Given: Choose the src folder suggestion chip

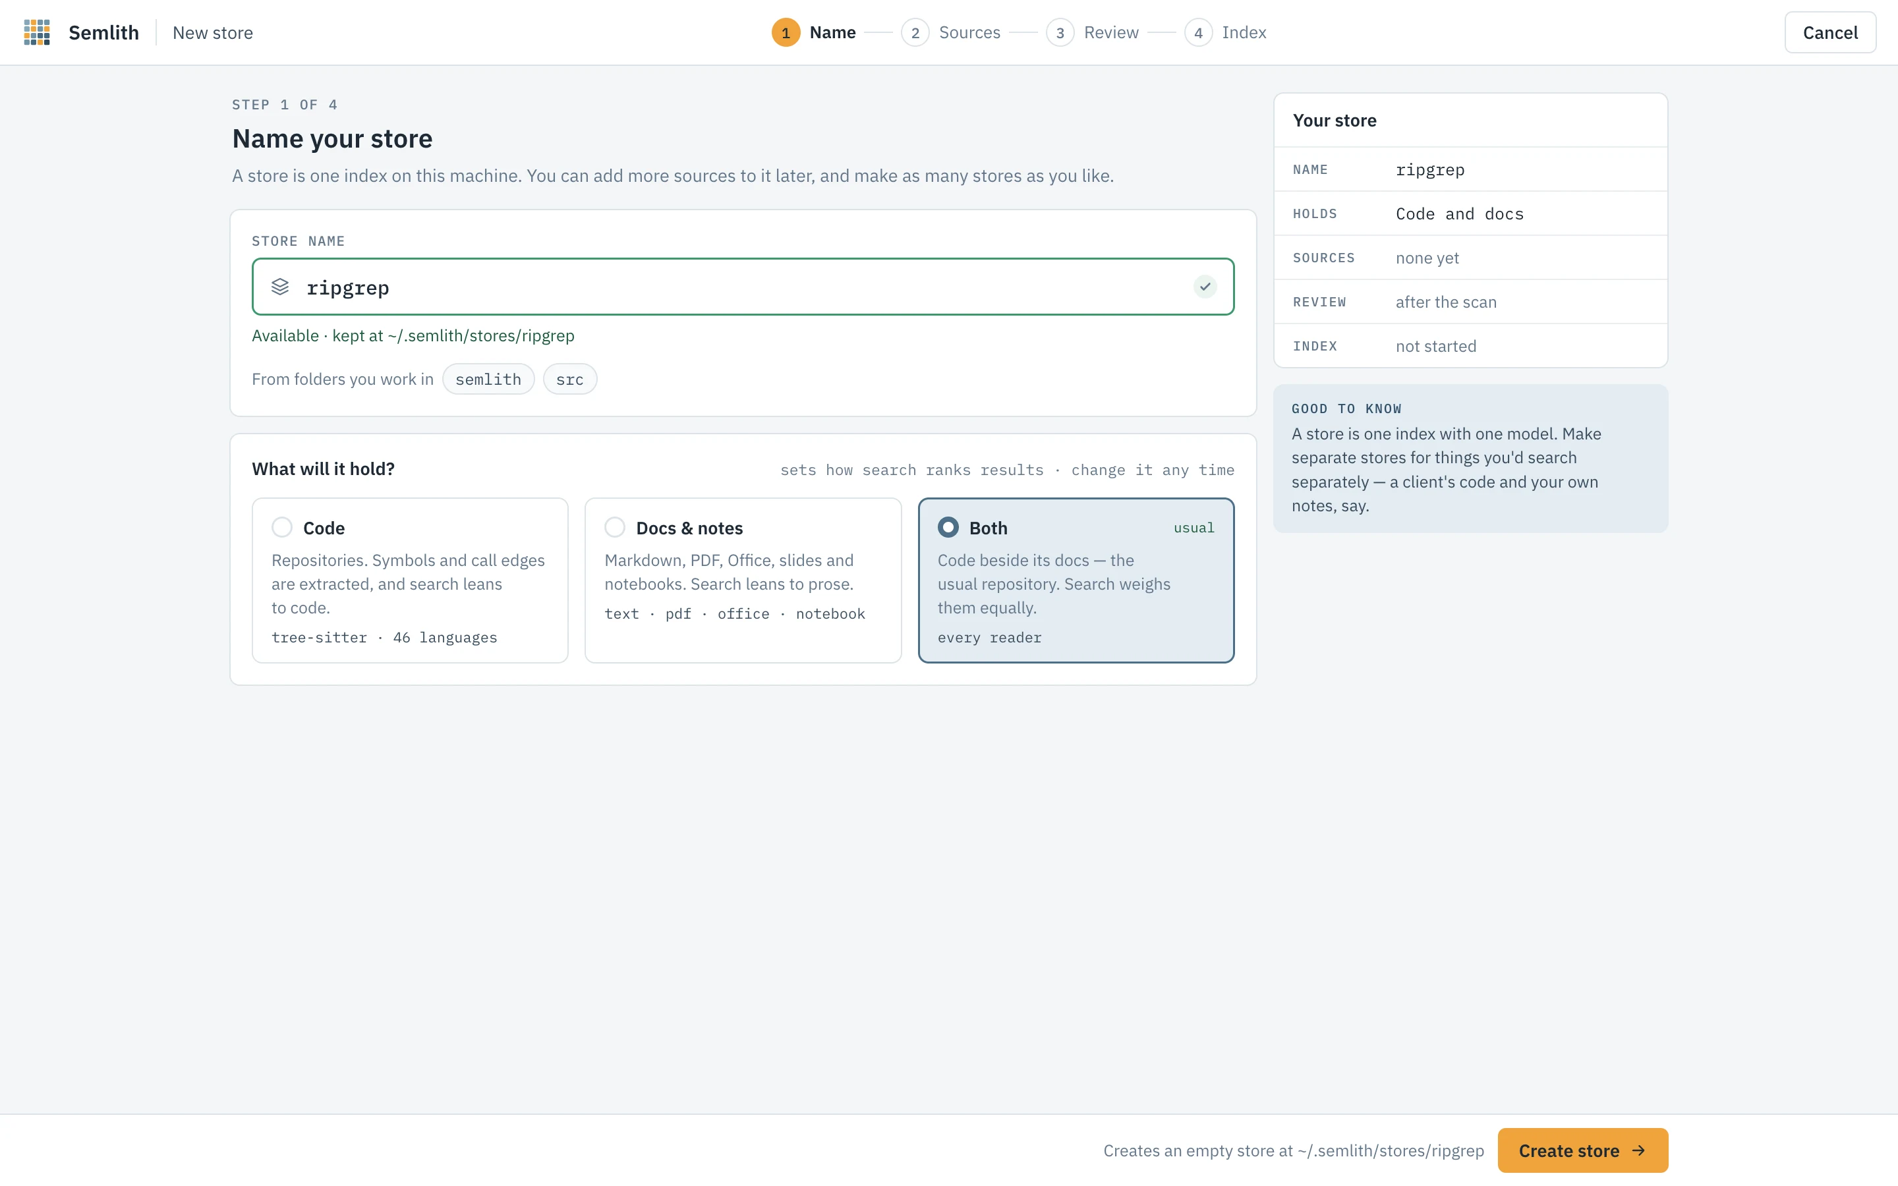Looking at the screenshot, I should pos(569,379).
